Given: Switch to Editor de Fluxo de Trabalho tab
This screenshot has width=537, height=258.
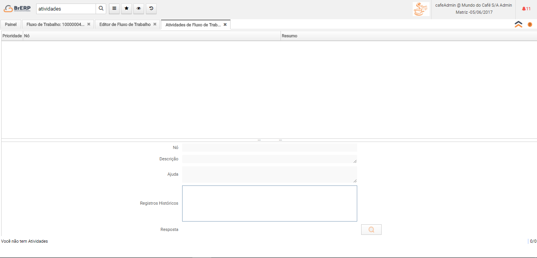Looking at the screenshot, I should point(125,24).
